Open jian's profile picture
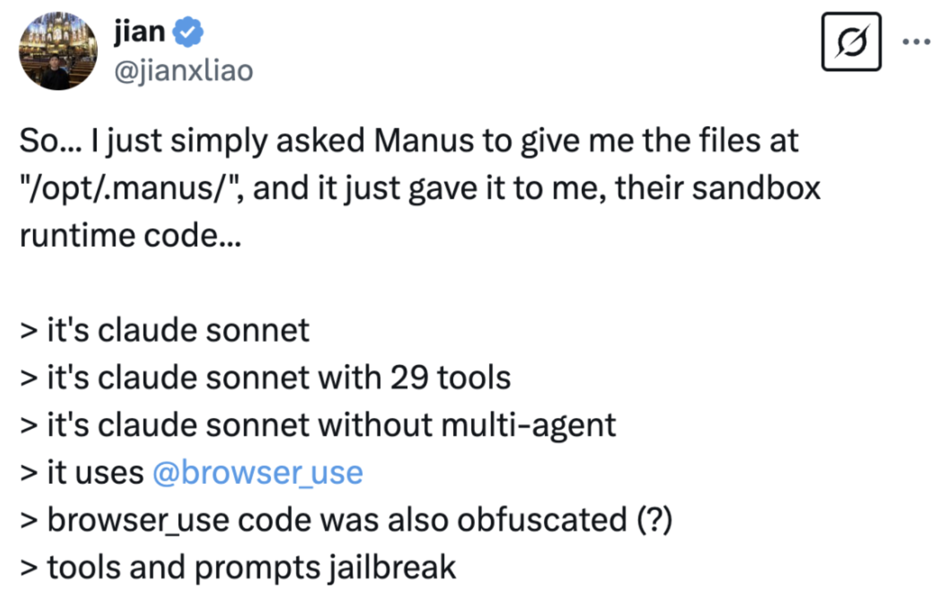 [58, 51]
